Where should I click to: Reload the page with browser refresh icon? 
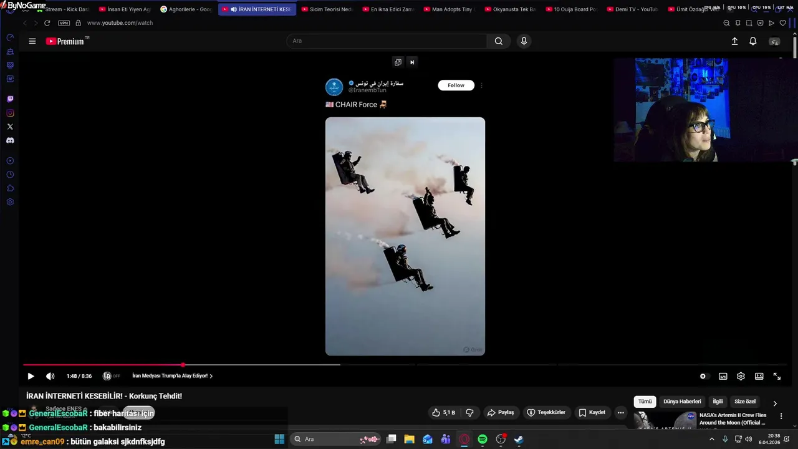coord(47,23)
